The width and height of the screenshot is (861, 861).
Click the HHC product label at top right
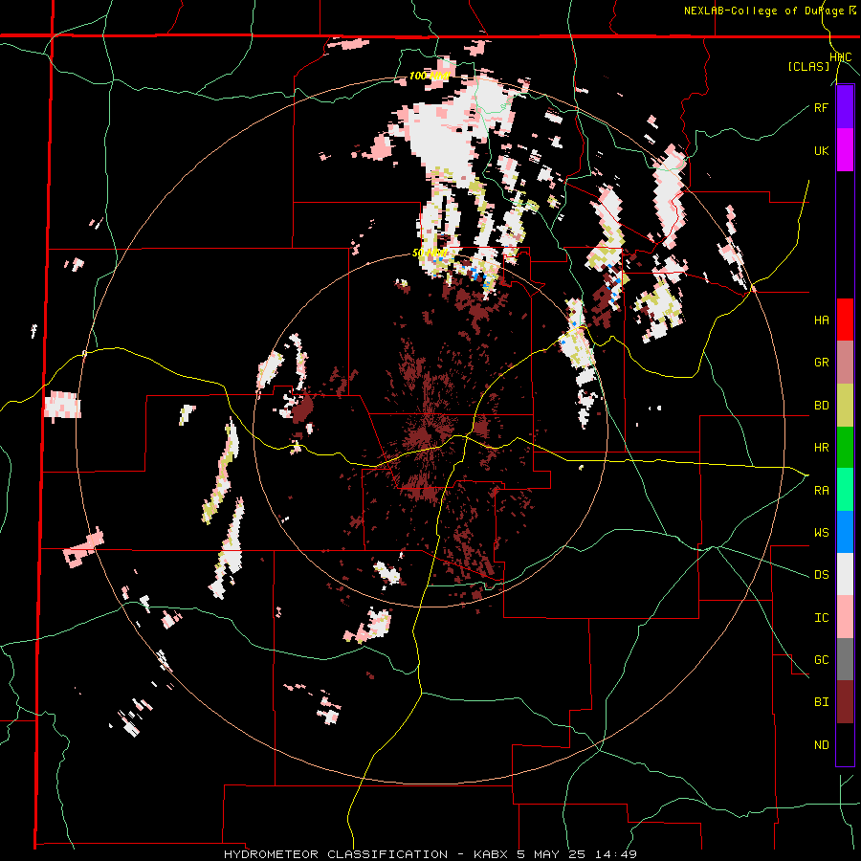[x=841, y=57]
